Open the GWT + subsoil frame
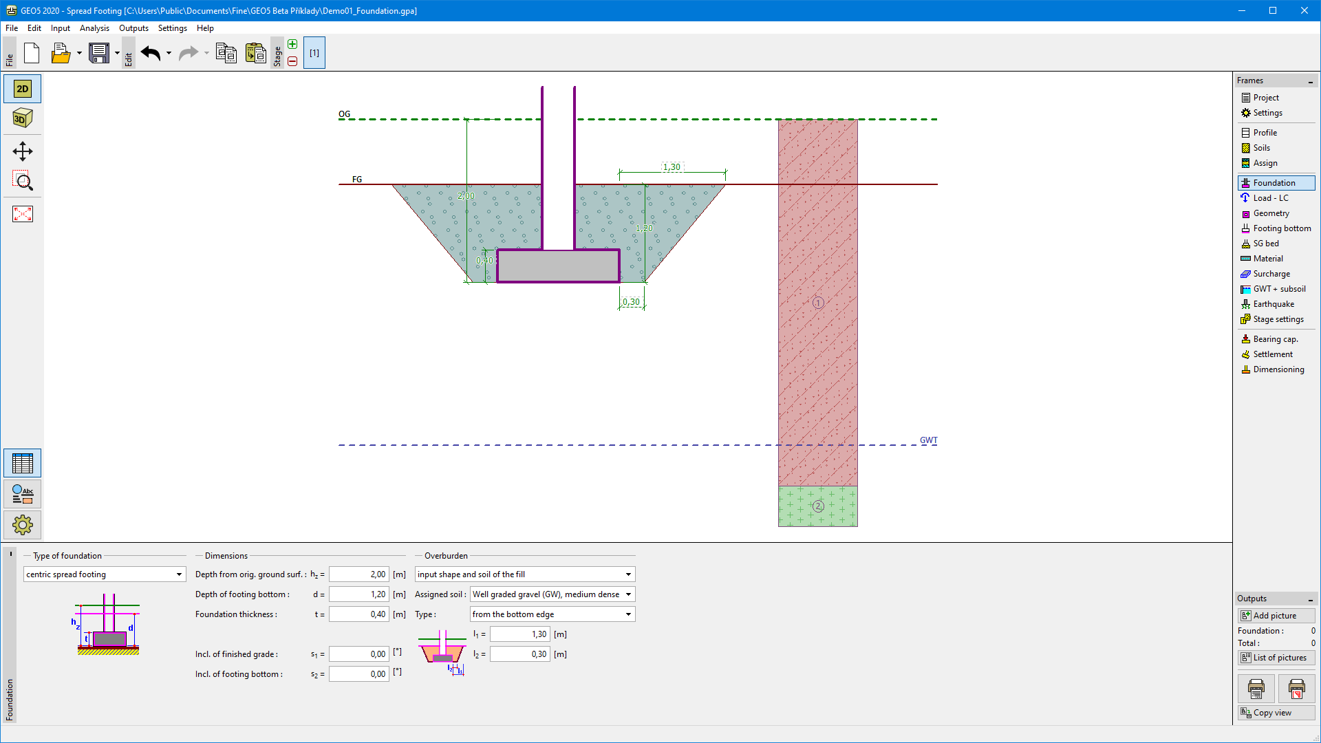Screen dimensions: 1321x743 pos(1276,289)
